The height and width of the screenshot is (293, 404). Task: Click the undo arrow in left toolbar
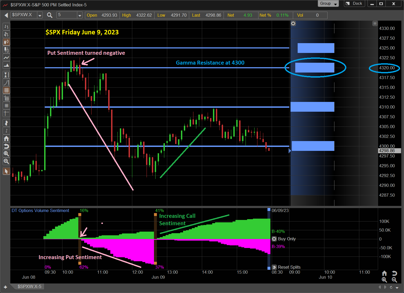click(x=6, y=146)
